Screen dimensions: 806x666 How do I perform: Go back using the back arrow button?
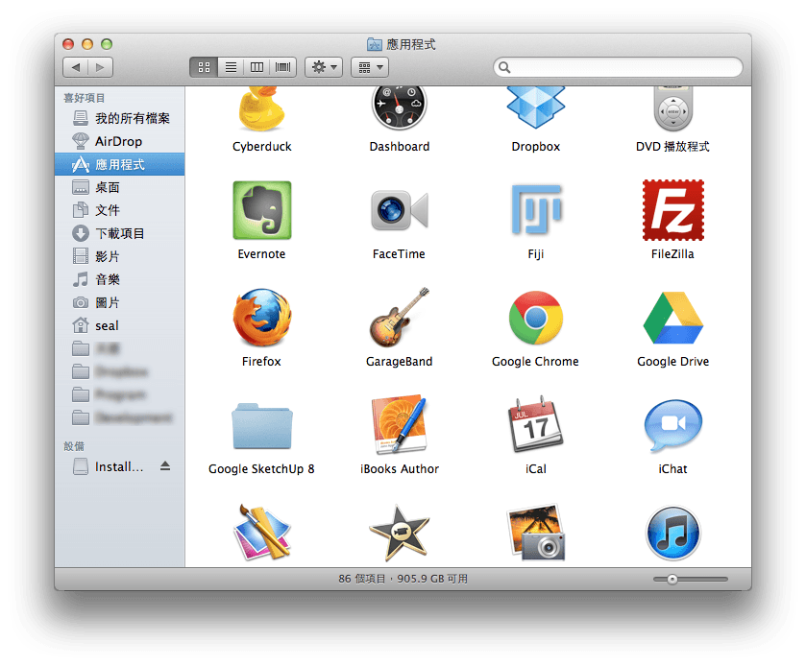(76, 67)
